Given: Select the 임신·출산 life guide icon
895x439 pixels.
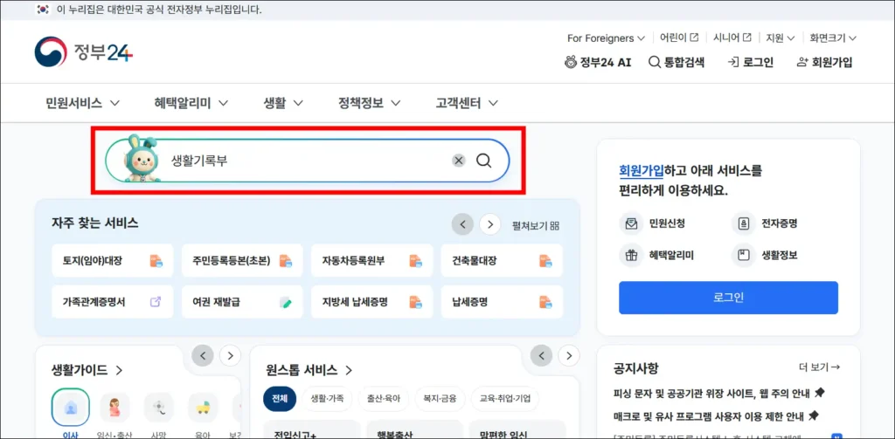Looking at the screenshot, I should pos(114,407).
